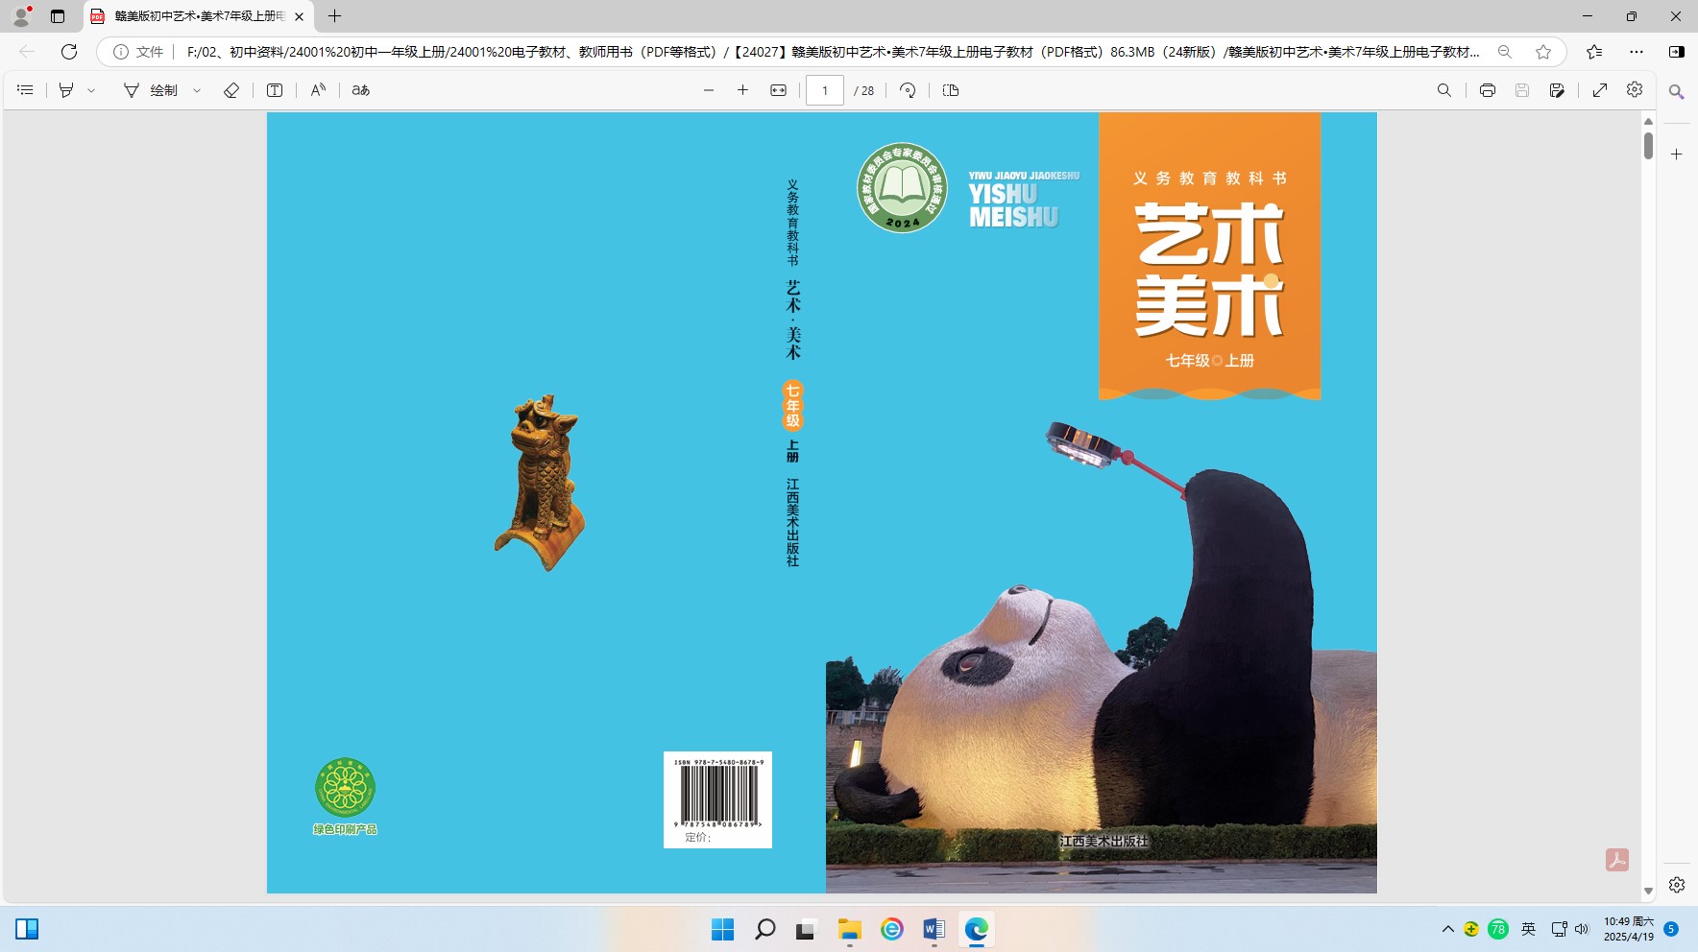The width and height of the screenshot is (1698, 952).
Task: Select the 赣美版初中艺术 PDF browser tab
Action: tap(199, 16)
